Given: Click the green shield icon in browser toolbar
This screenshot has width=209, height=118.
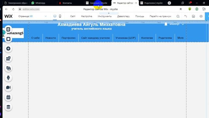Looking at the screenshot, I should (x=189, y=9).
